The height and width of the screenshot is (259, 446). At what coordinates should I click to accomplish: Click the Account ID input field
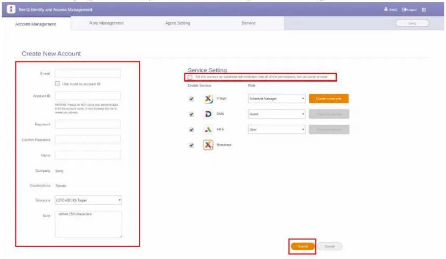pos(88,96)
